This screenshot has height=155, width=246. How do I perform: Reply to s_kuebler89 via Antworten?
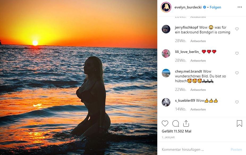pos(198,109)
